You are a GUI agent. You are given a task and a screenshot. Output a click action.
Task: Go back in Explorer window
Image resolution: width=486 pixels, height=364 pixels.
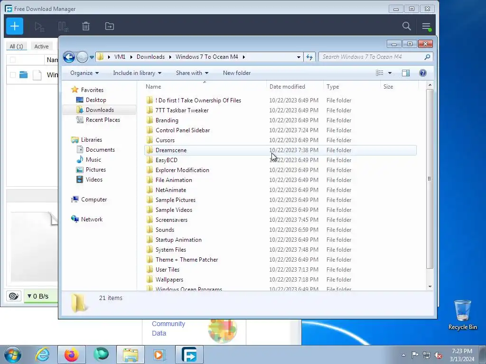[x=69, y=57]
